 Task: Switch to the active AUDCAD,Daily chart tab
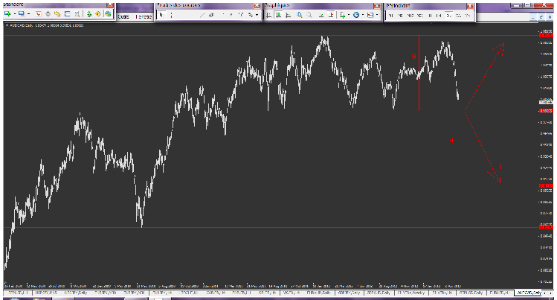click(529, 293)
